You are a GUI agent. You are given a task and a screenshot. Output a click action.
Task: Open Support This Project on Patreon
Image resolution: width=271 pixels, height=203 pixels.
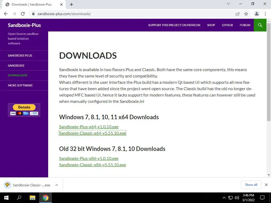tap(174, 25)
